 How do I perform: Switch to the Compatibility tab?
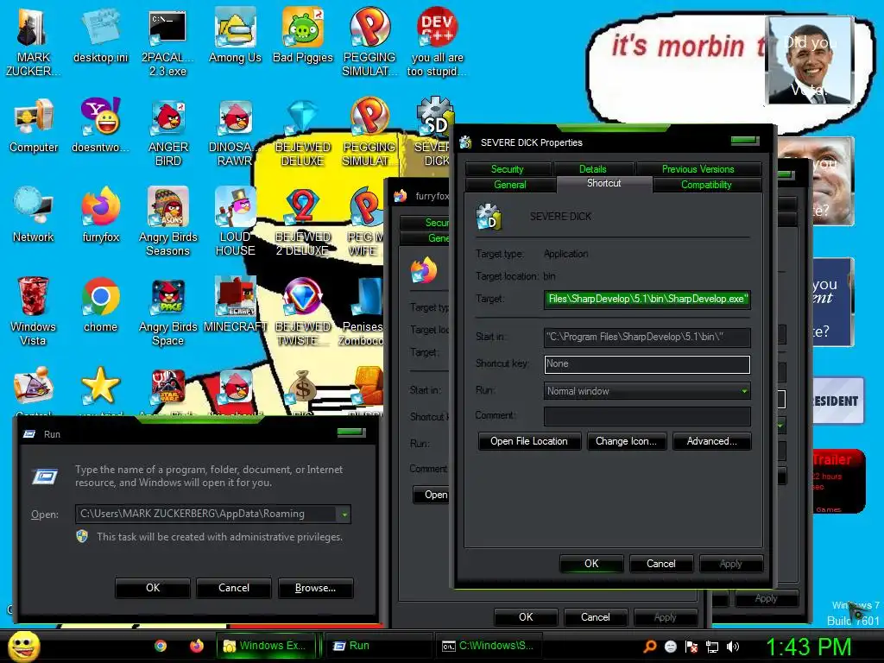706,185
